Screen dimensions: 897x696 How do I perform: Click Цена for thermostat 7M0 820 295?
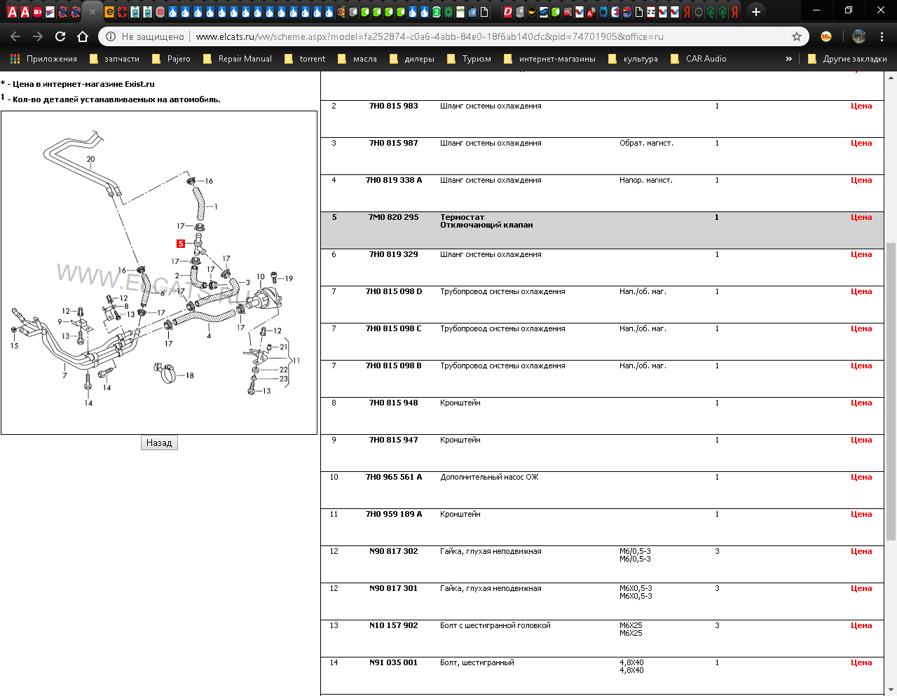861,217
